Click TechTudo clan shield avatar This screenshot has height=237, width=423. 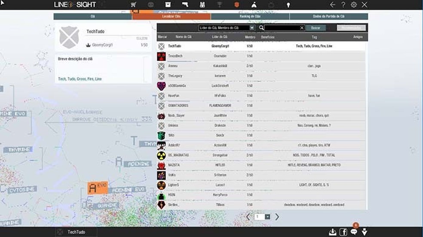(x=69, y=37)
